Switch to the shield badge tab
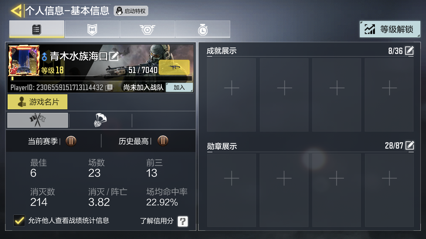This screenshot has height=239, width=426. (x=92, y=29)
